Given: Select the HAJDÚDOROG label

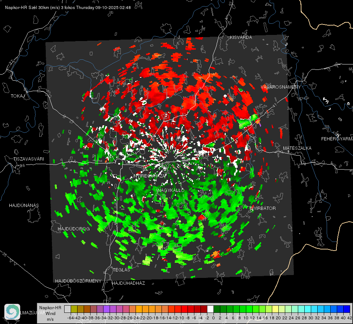Looking at the screenshot, I should click(74, 229).
